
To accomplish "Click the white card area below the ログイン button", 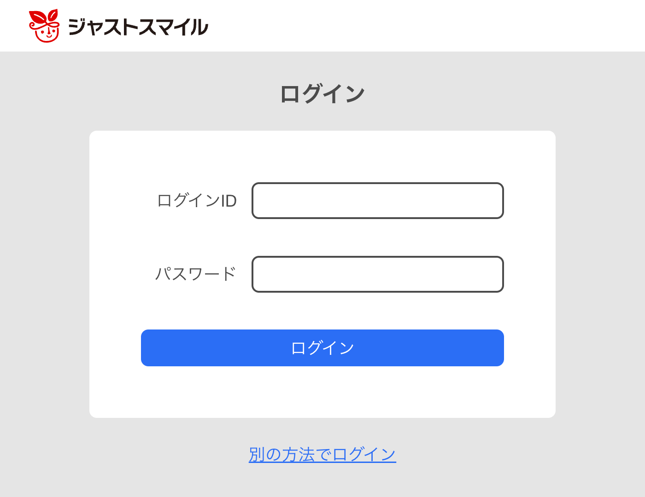I will (322, 392).
